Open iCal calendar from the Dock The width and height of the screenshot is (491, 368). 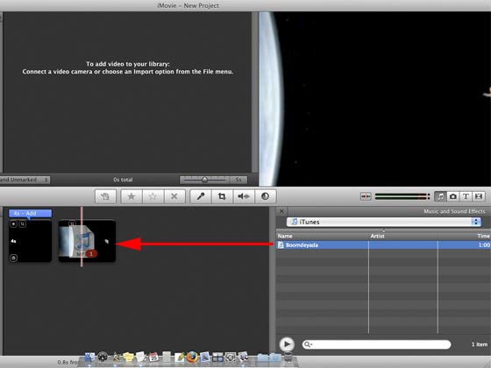(x=153, y=357)
